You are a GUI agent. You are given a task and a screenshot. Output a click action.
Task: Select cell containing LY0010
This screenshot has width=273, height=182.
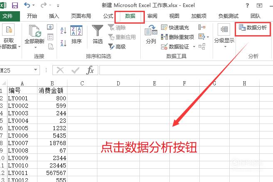pyautogui.click(x=22, y=165)
